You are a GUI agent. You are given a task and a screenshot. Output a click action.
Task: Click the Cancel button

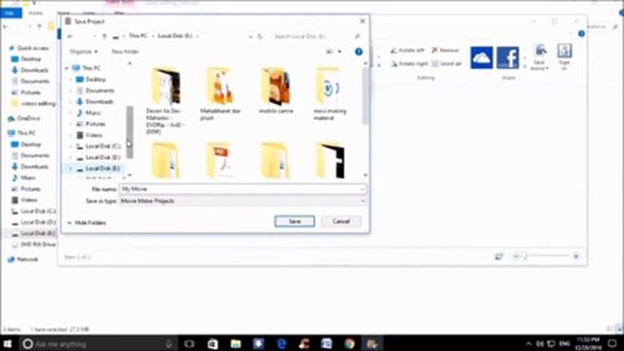[341, 221]
